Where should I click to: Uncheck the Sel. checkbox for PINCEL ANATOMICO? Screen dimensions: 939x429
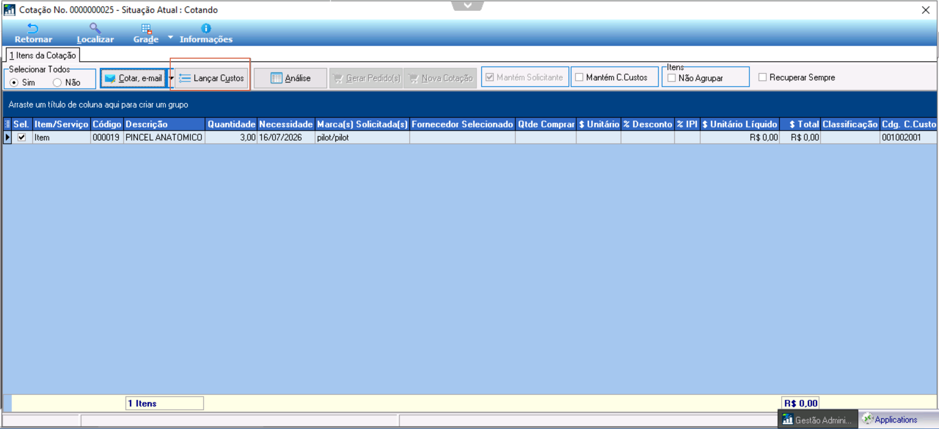click(x=22, y=137)
